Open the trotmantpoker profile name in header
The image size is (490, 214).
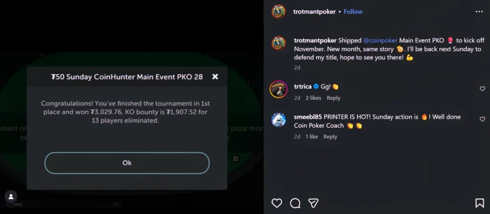click(314, 11)
